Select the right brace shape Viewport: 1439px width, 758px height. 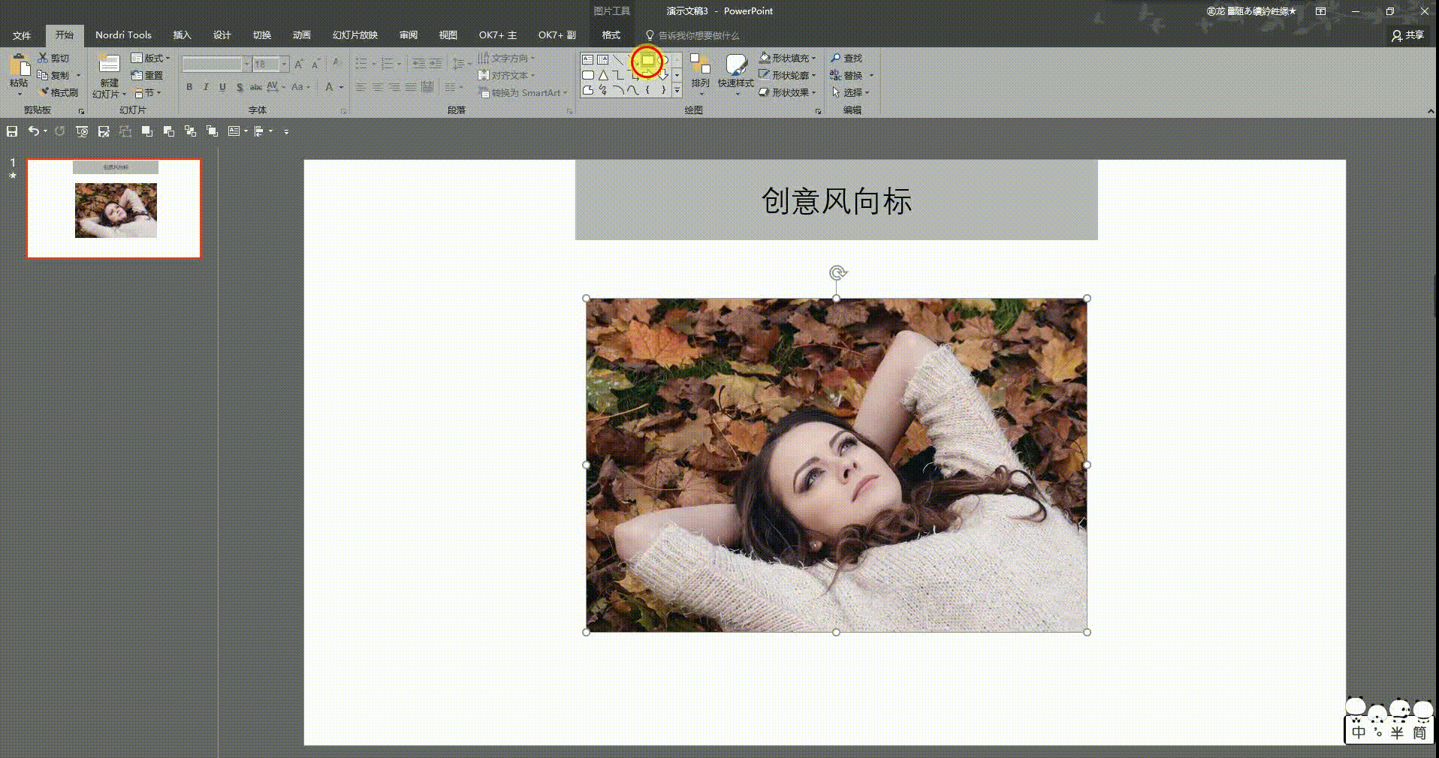(662, 90)
